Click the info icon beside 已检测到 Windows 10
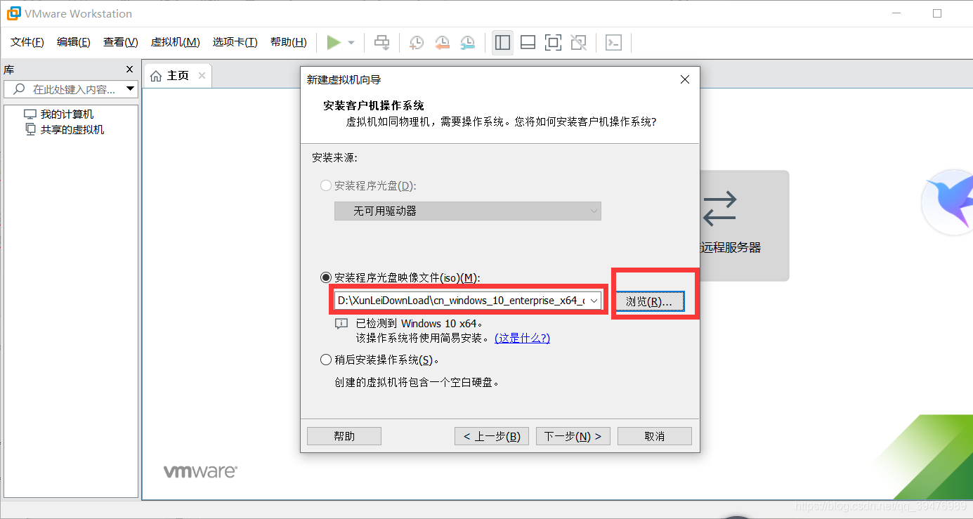Viewport: 973px width, 519px height. (x=341, y=324)
